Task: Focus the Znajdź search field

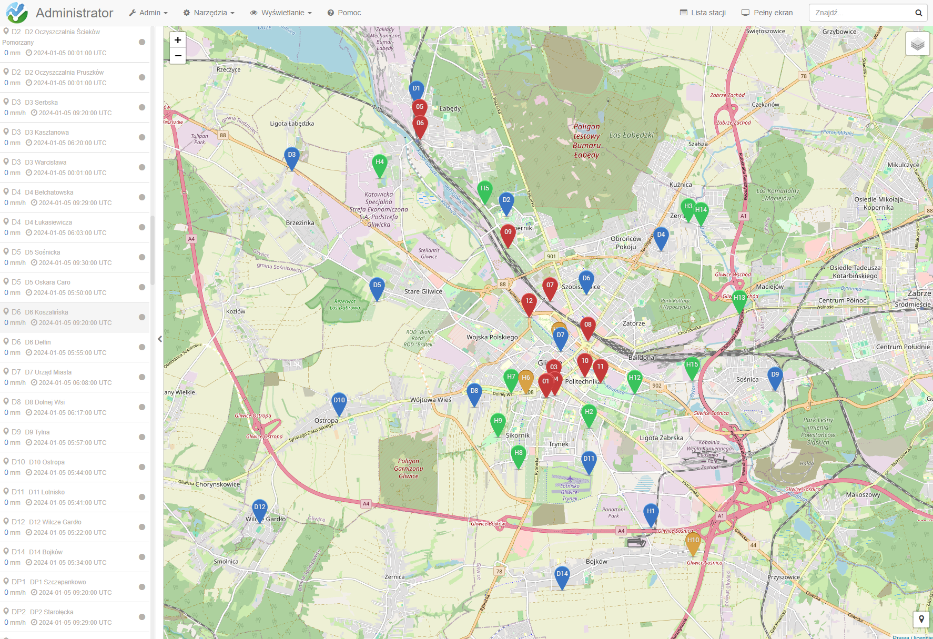Action: coord(860,13)
